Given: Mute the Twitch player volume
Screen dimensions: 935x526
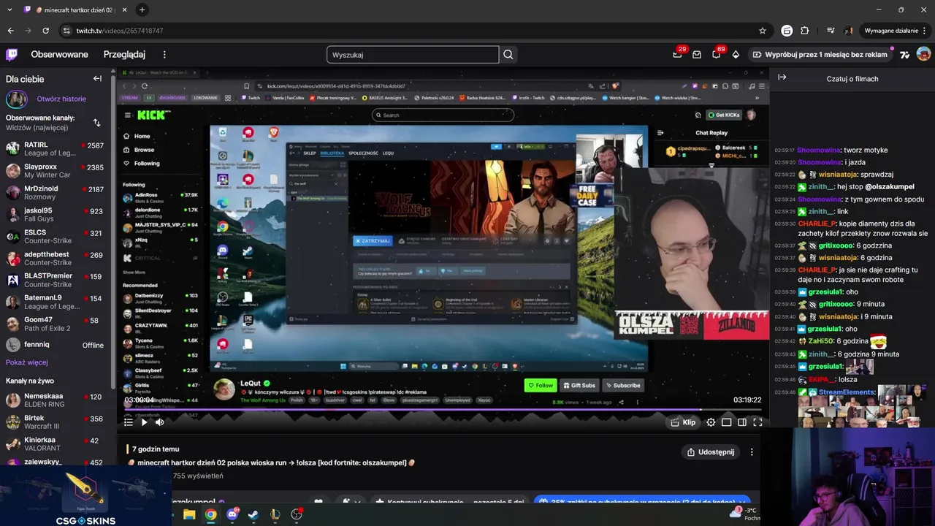Looking at the screenshot, I should (x=160, y=422).
